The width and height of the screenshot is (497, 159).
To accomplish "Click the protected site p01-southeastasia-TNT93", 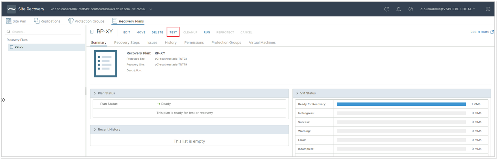I will (x=171, y=59).
